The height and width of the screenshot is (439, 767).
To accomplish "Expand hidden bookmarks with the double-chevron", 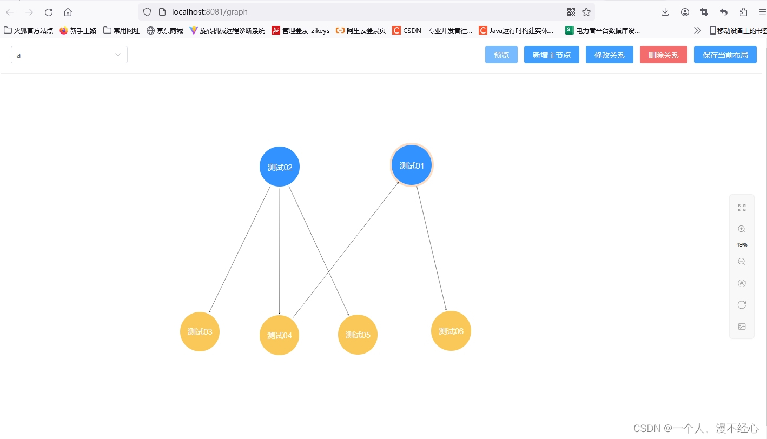I will pos(698,30).
